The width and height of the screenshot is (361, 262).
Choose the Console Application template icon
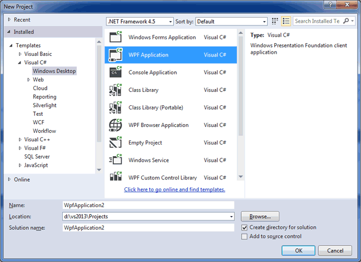coord(116,72)
